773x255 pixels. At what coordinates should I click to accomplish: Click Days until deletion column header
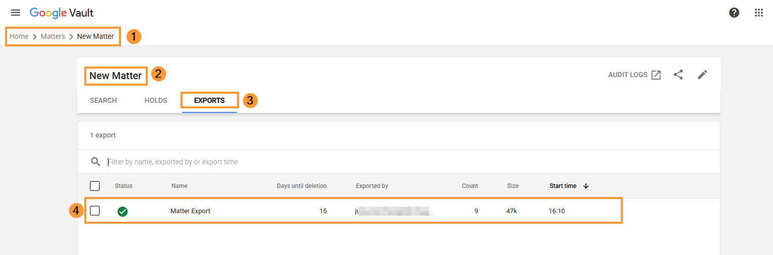click(x=302, y=186)
